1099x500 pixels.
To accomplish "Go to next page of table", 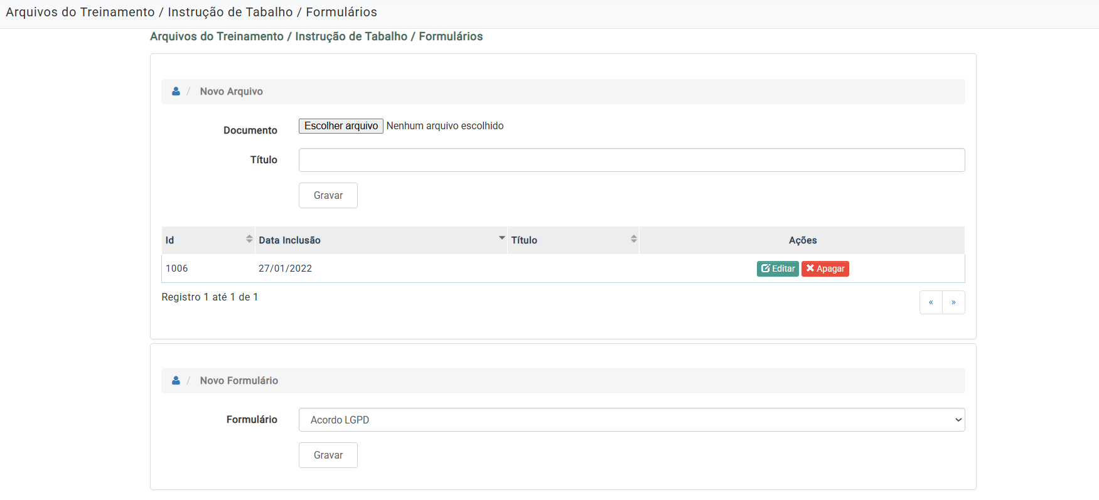I will (x=953, y=302).
